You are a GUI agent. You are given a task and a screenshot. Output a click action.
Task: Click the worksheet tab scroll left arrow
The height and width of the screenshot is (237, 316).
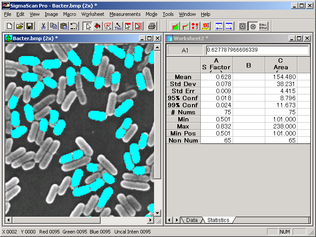169,220
